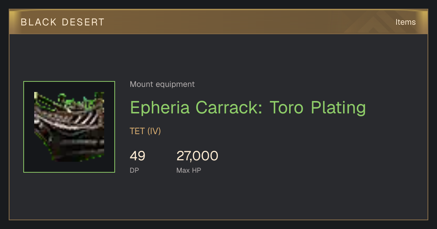Click the Mount equipment category label

coord(162,84)
